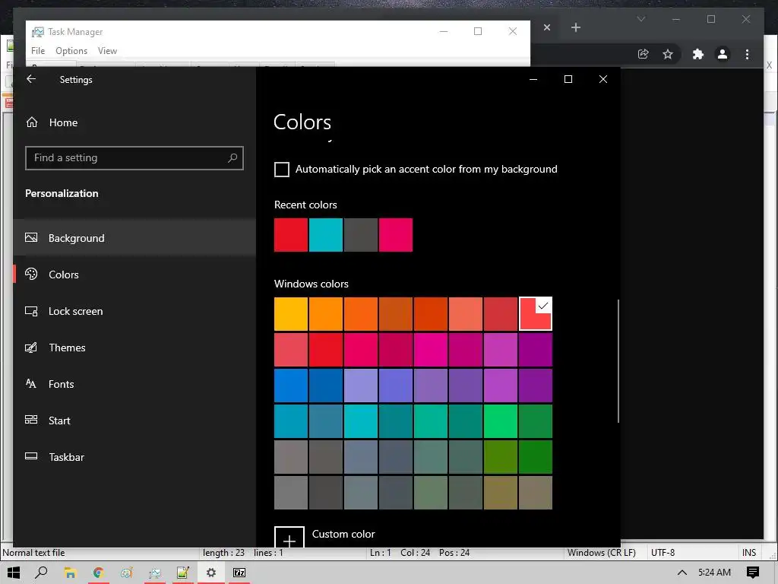The image size is (778, 584).
Task: Select the bright green Windows color swatch
Action: pyautogui.click(x=500, y=421)
